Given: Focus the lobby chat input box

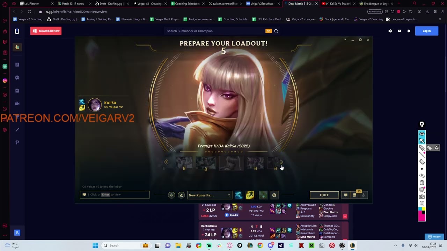Looking at the screenshot, I should 115,195.
